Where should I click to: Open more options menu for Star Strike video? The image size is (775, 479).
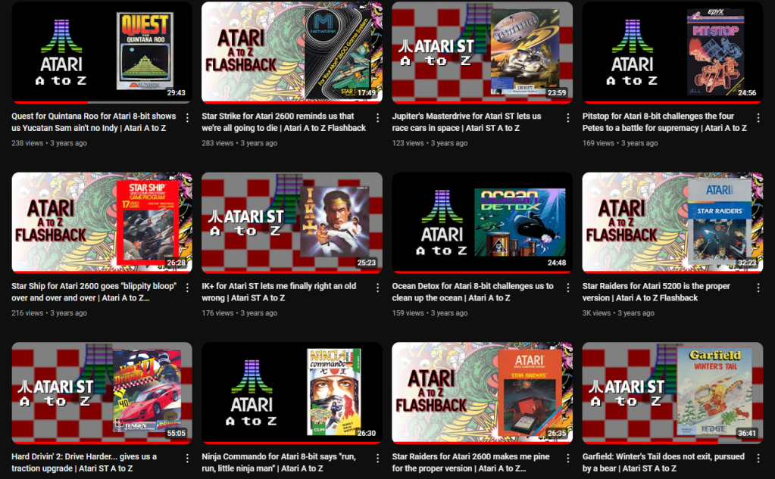point(377,118)
